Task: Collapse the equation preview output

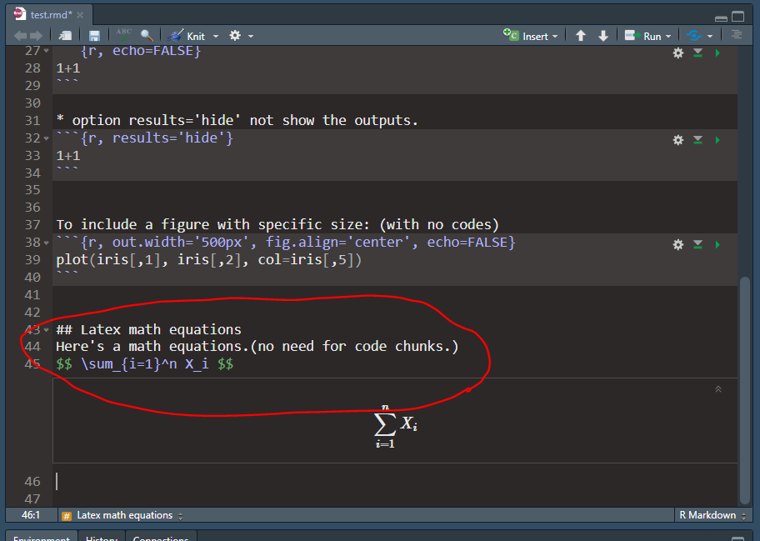Action: coord(718,389)
